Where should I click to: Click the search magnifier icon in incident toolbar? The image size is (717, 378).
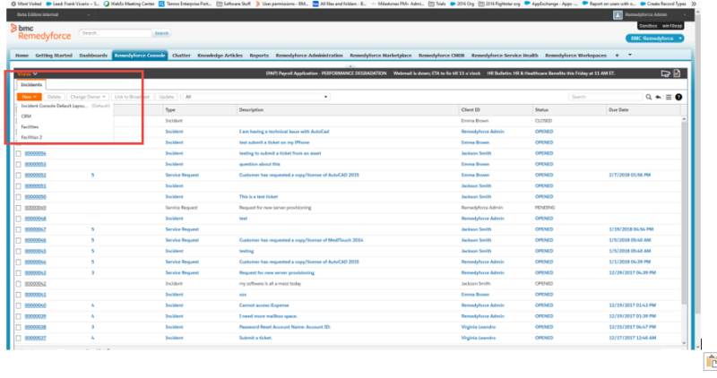point(650,97)
